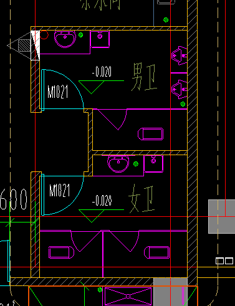
Task: Select the round washbasin in the women's room
Action: point(118,164)
